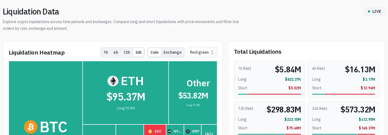Click the 1h short value $5.02M
388x135 pixels.
tap(294, 88)
